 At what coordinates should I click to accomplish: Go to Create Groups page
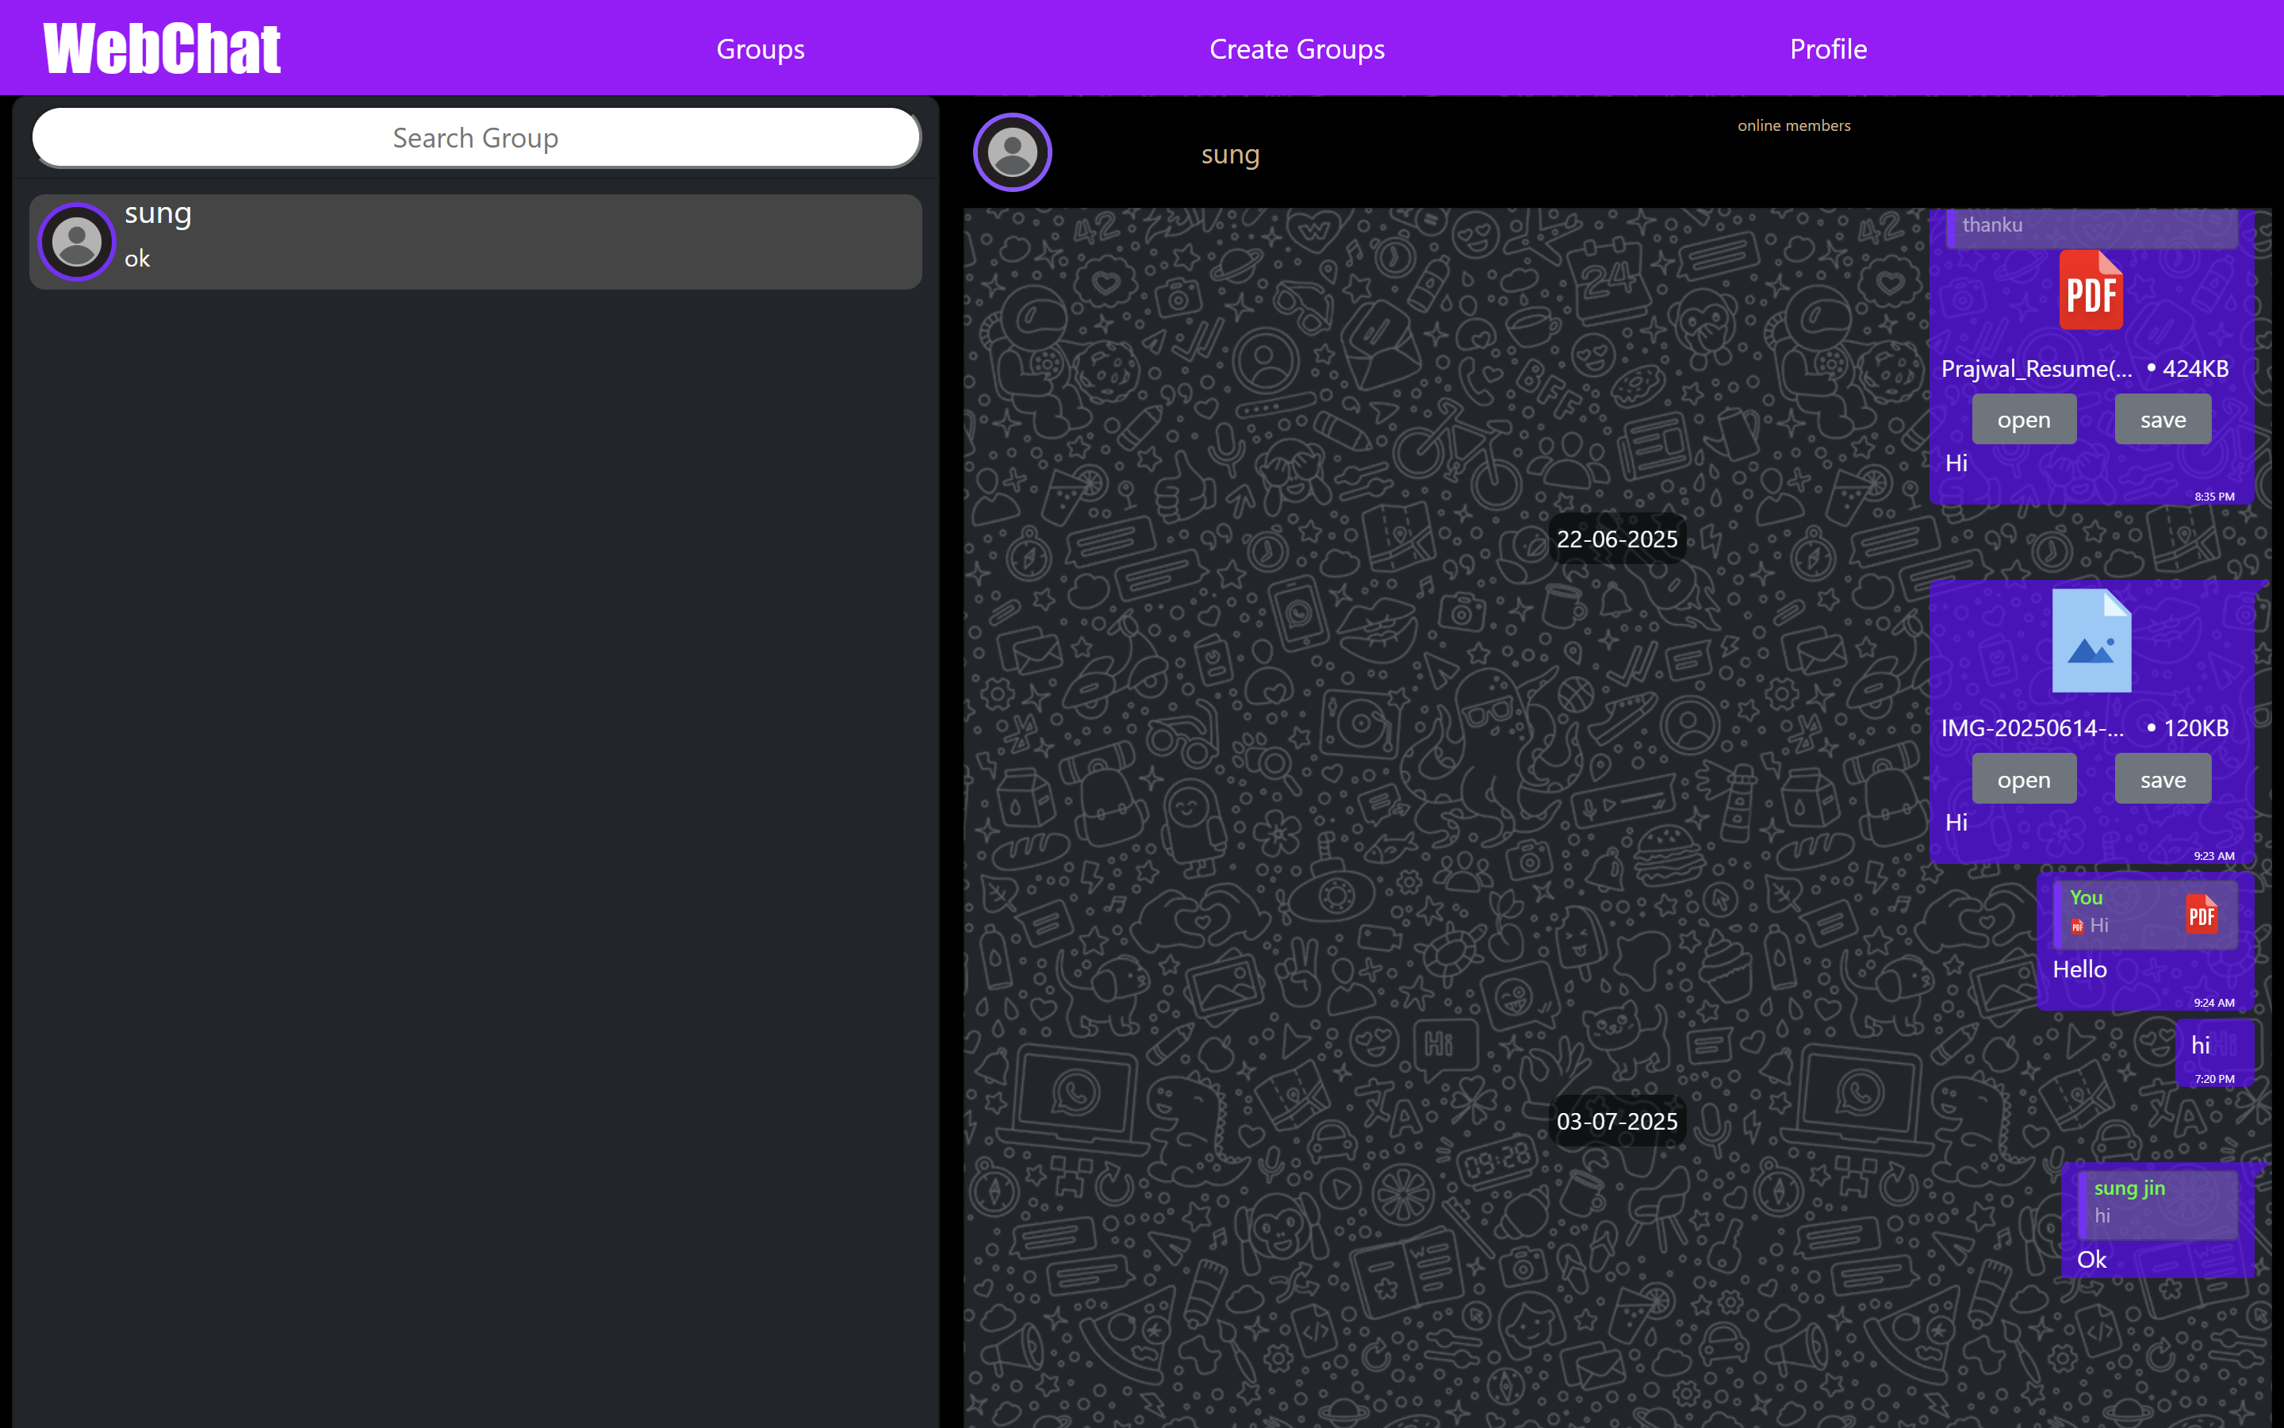click(1296, 48)
